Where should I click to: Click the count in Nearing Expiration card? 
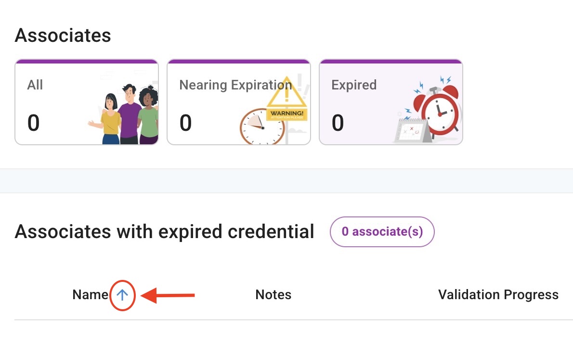[x=185, y=123]
